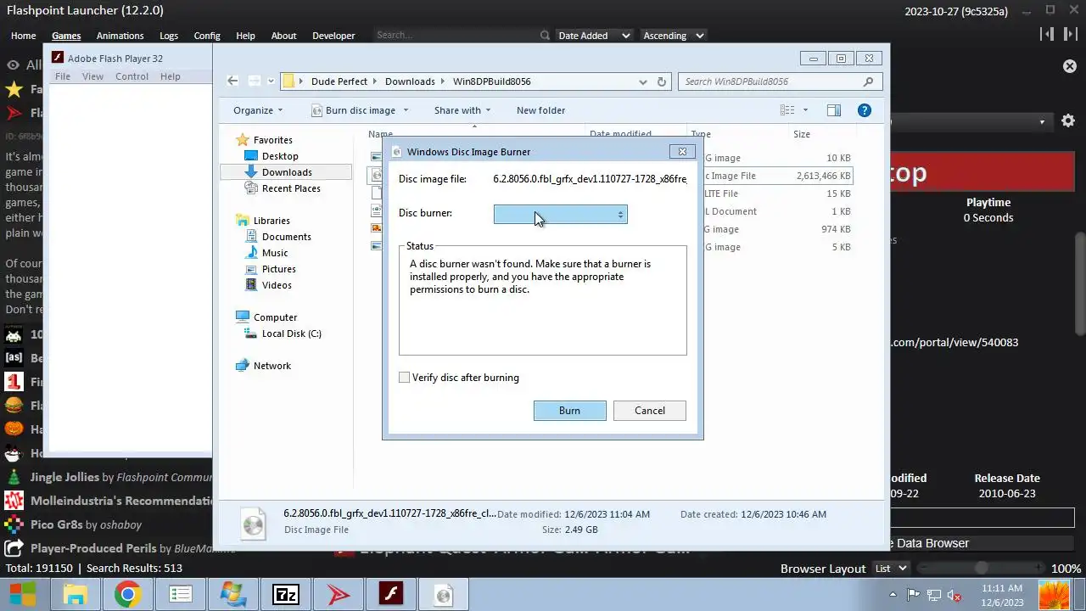Open Flashpoint Games tab

[66, 36]
